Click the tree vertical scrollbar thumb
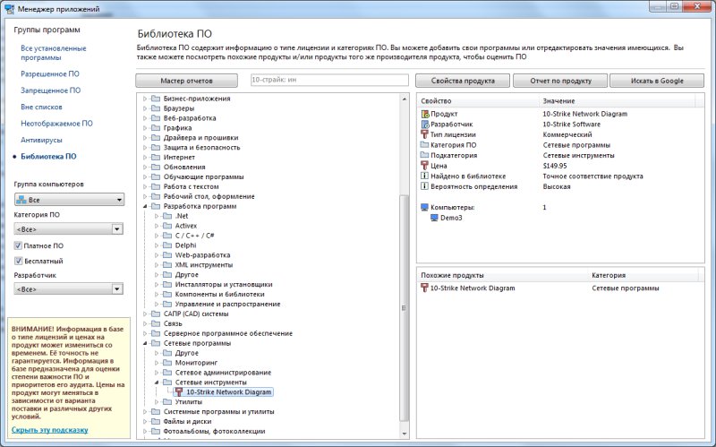The height and width of the screenshot is (447, 716). coord(405,307)
